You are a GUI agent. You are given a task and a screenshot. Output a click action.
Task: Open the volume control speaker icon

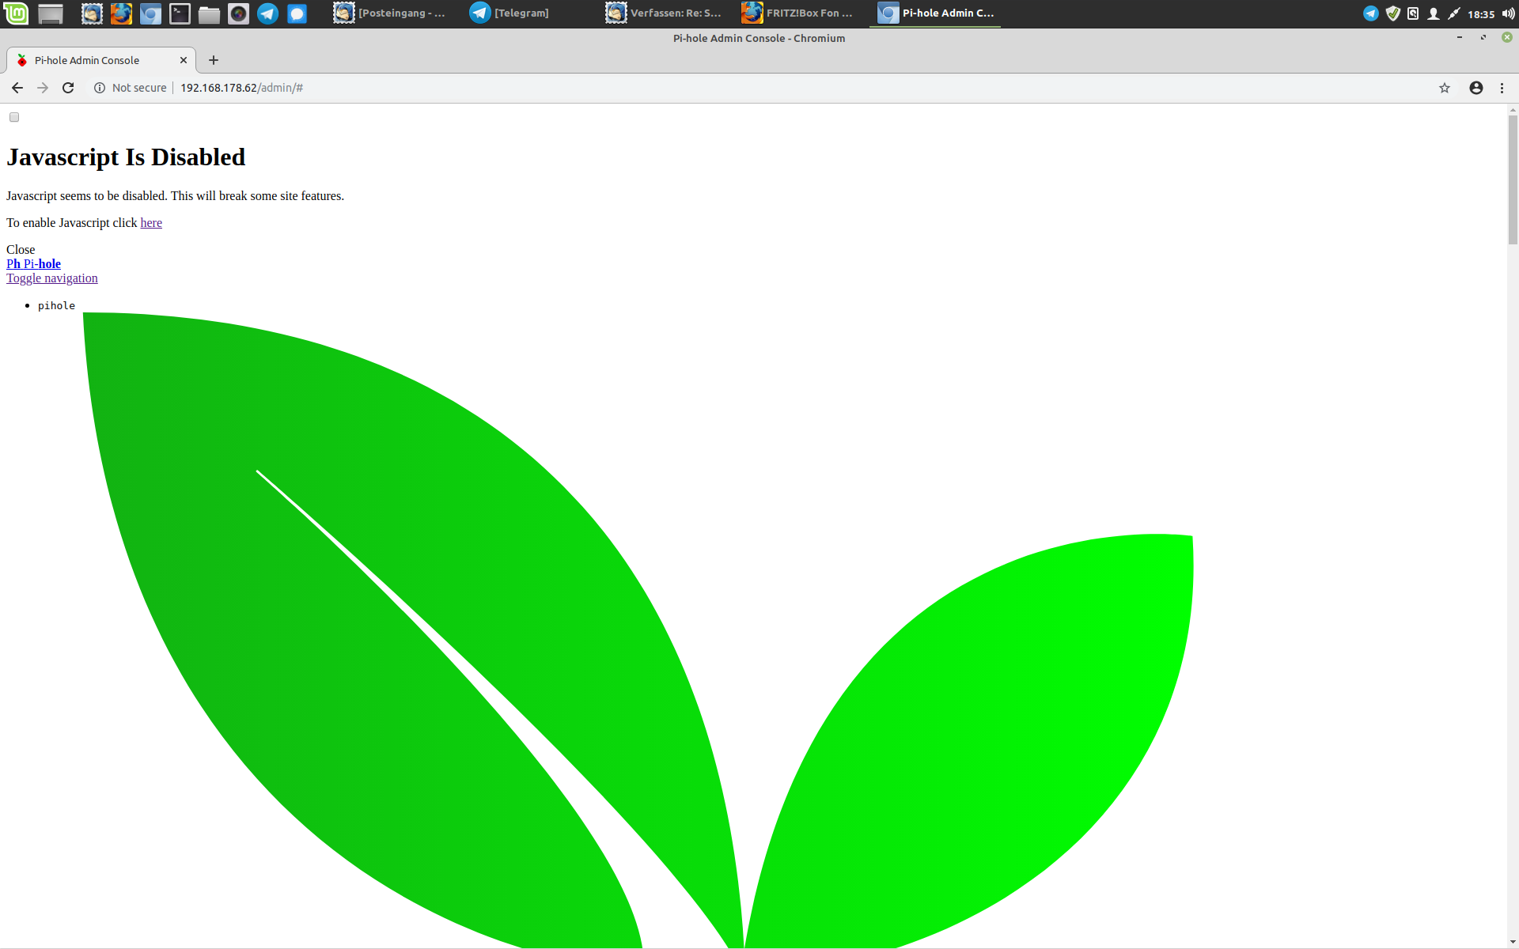1508,13
